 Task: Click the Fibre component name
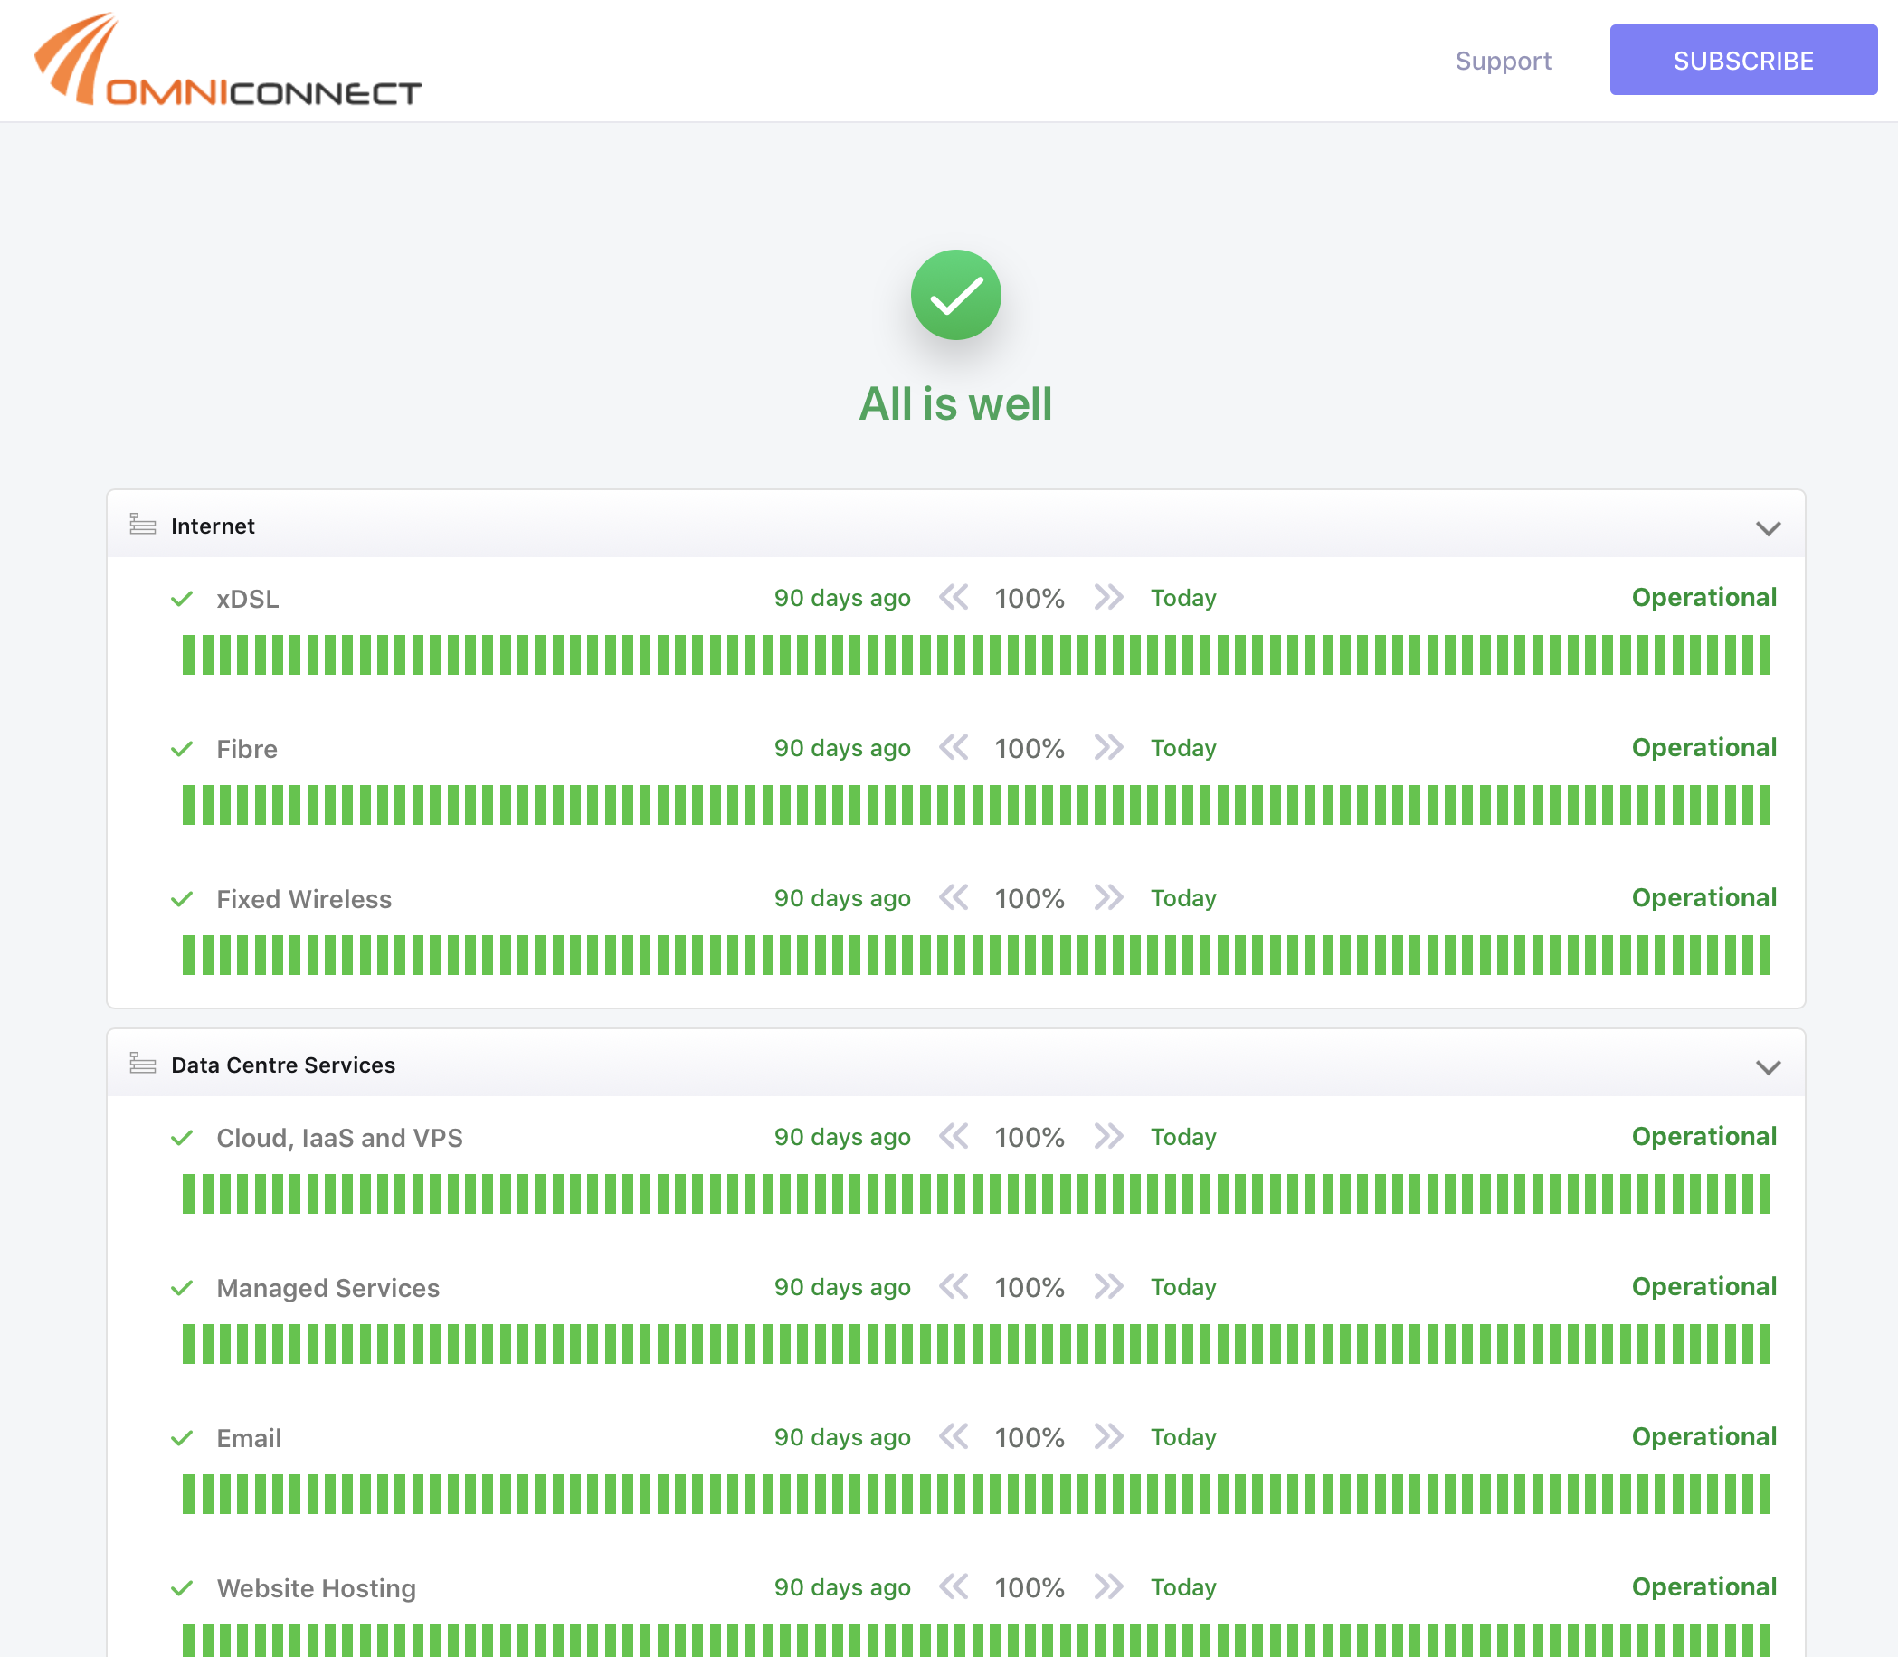pyautogui.click(x=247, y=749)
